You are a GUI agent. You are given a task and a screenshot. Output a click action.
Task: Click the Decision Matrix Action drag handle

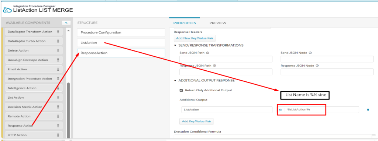click(x=58, y=107)
